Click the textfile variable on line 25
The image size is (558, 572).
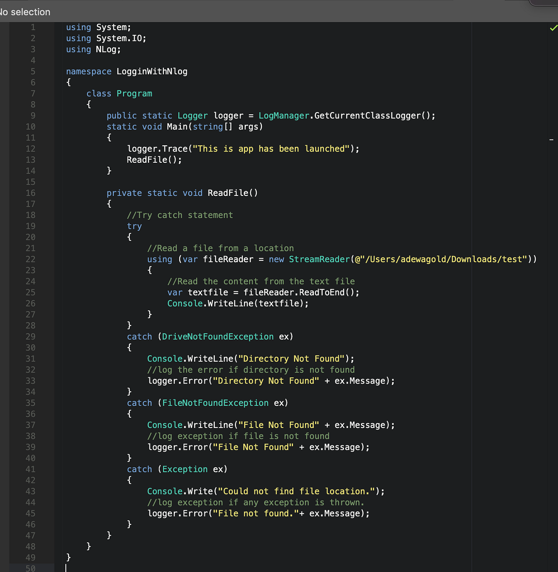tap(208, 292)
